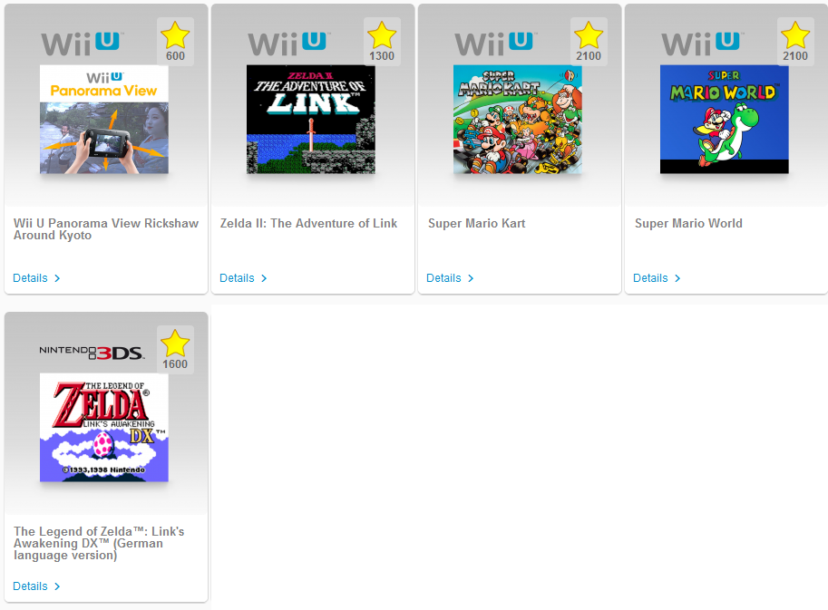Open Details for Panorama View Rickshaw Kyoto
828x610 pixels.
pos(36,278)
